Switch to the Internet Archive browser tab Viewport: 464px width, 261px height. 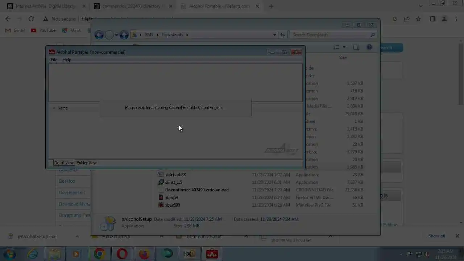pos(46,6)
